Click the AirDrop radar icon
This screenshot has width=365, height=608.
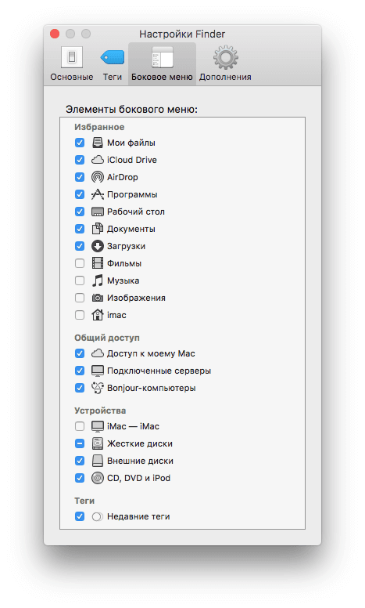click(x=98, y=177)
